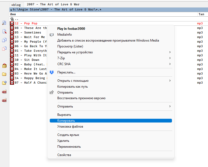Viewport: 208px width, 167px height.
Task: Click the edit-file pencil icon in the sidebar
Action: [4, 31]
